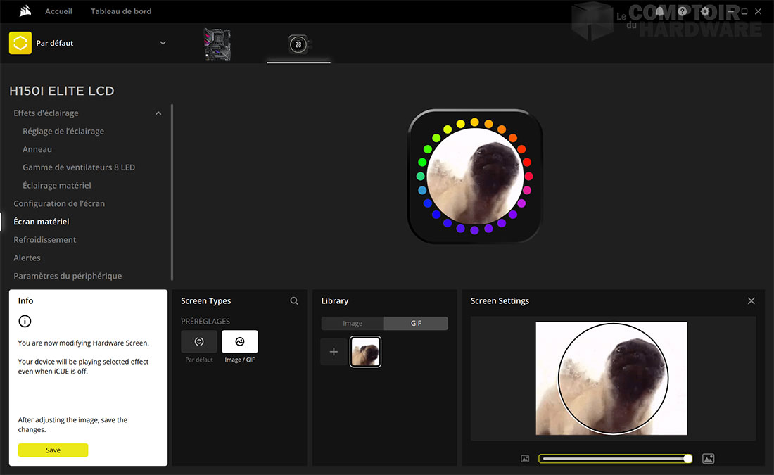
Task: Open the help question mark icon
Action: (682, 12)
